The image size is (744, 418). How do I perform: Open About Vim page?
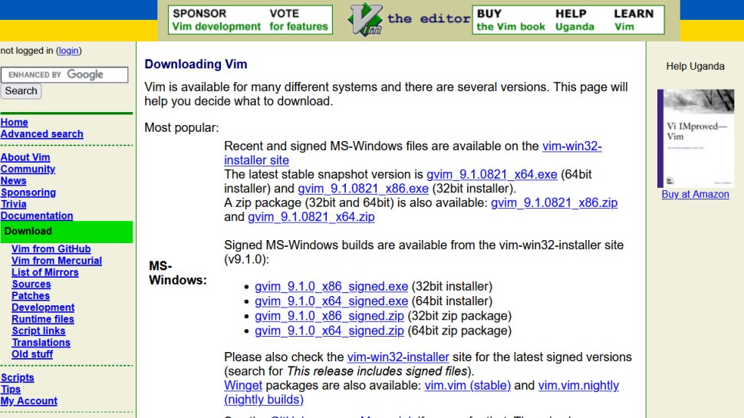pyautogui.click(x=25, y=157)
